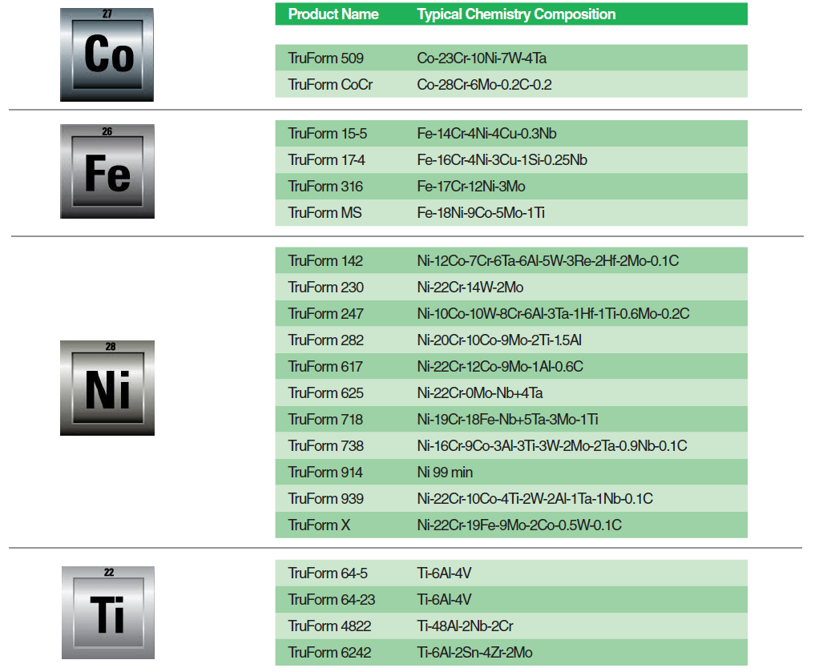Click composition Ni-22Cr-14W-2Mo
815x672 pixels.
[470, 288]
